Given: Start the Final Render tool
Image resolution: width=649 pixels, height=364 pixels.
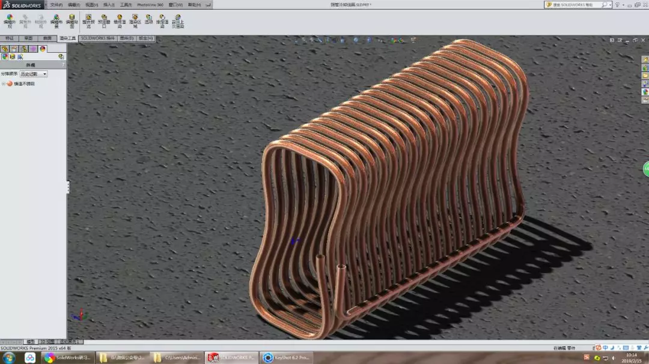Looking at the screenshot, I should pos(120,21).
